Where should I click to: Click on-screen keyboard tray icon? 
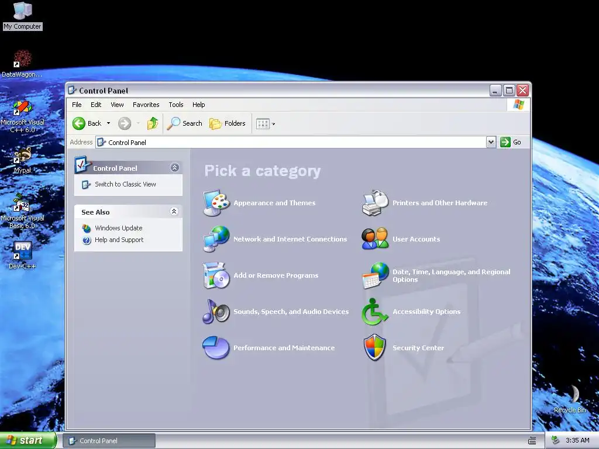tap(532, 441)
